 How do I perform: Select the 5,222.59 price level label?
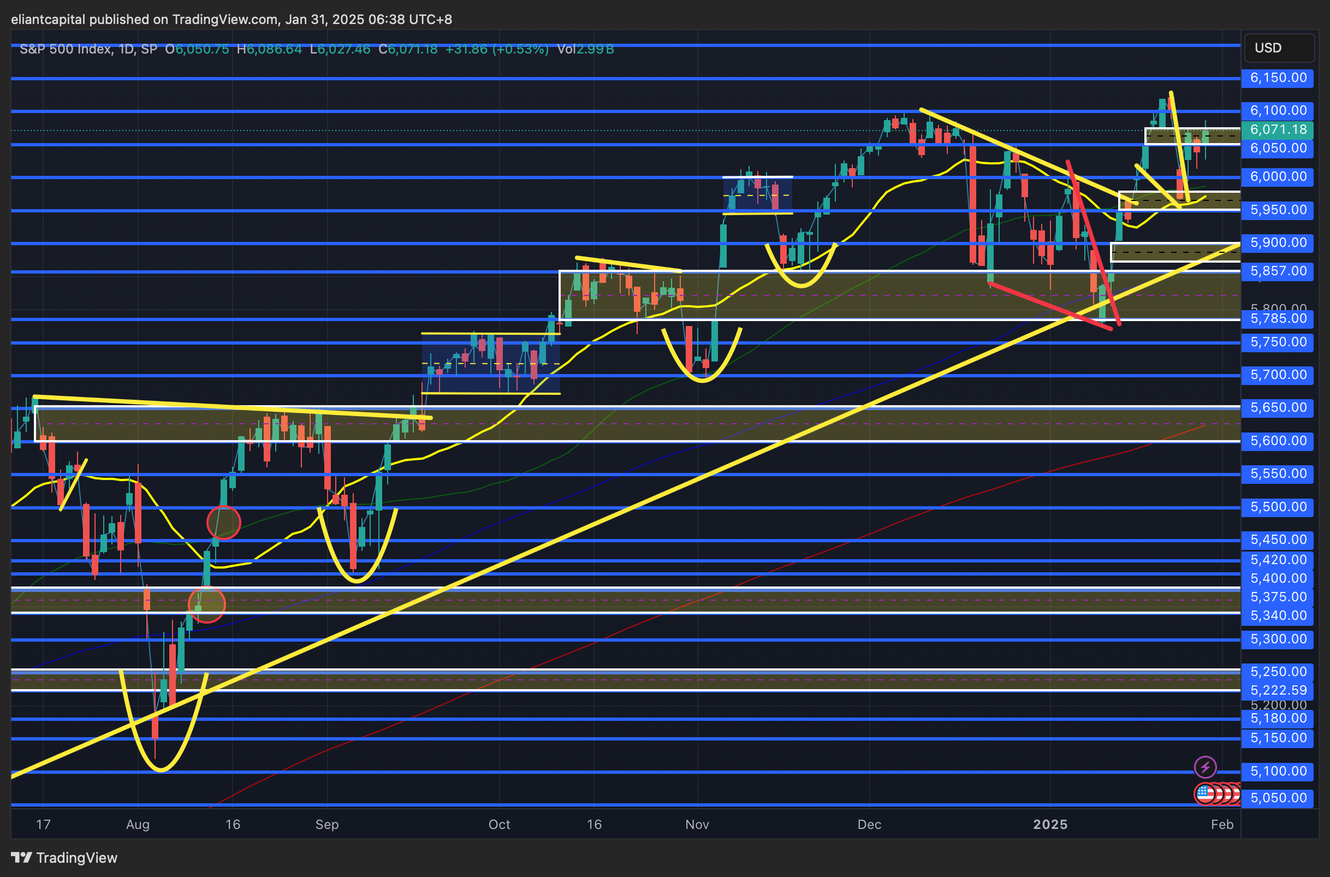tap(1278, 690)
